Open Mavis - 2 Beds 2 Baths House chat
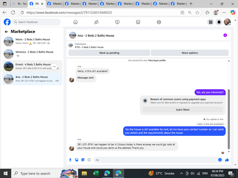238x178 pixels. (32, 41)
